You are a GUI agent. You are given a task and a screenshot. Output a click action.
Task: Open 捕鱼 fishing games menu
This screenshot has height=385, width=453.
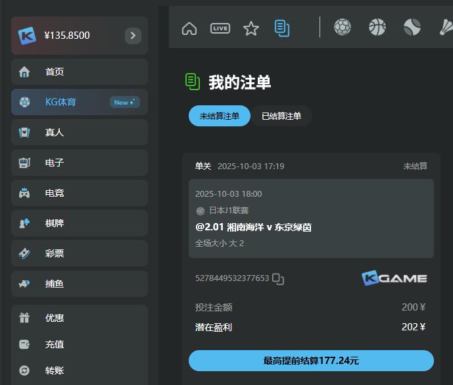80,284
